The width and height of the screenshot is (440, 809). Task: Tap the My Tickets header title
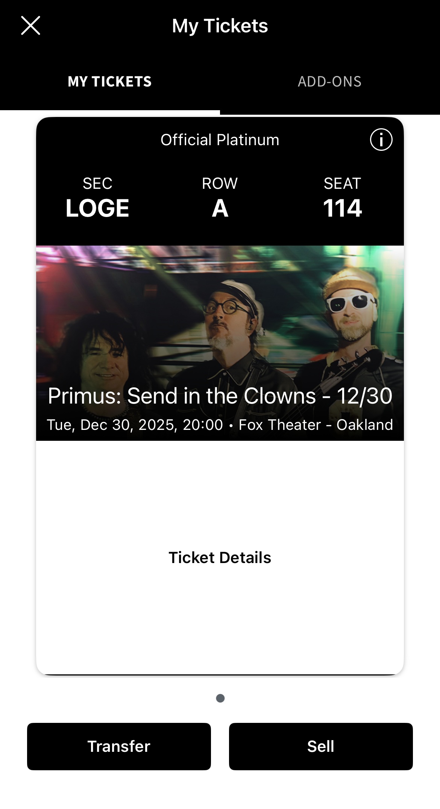coord(220,26)
